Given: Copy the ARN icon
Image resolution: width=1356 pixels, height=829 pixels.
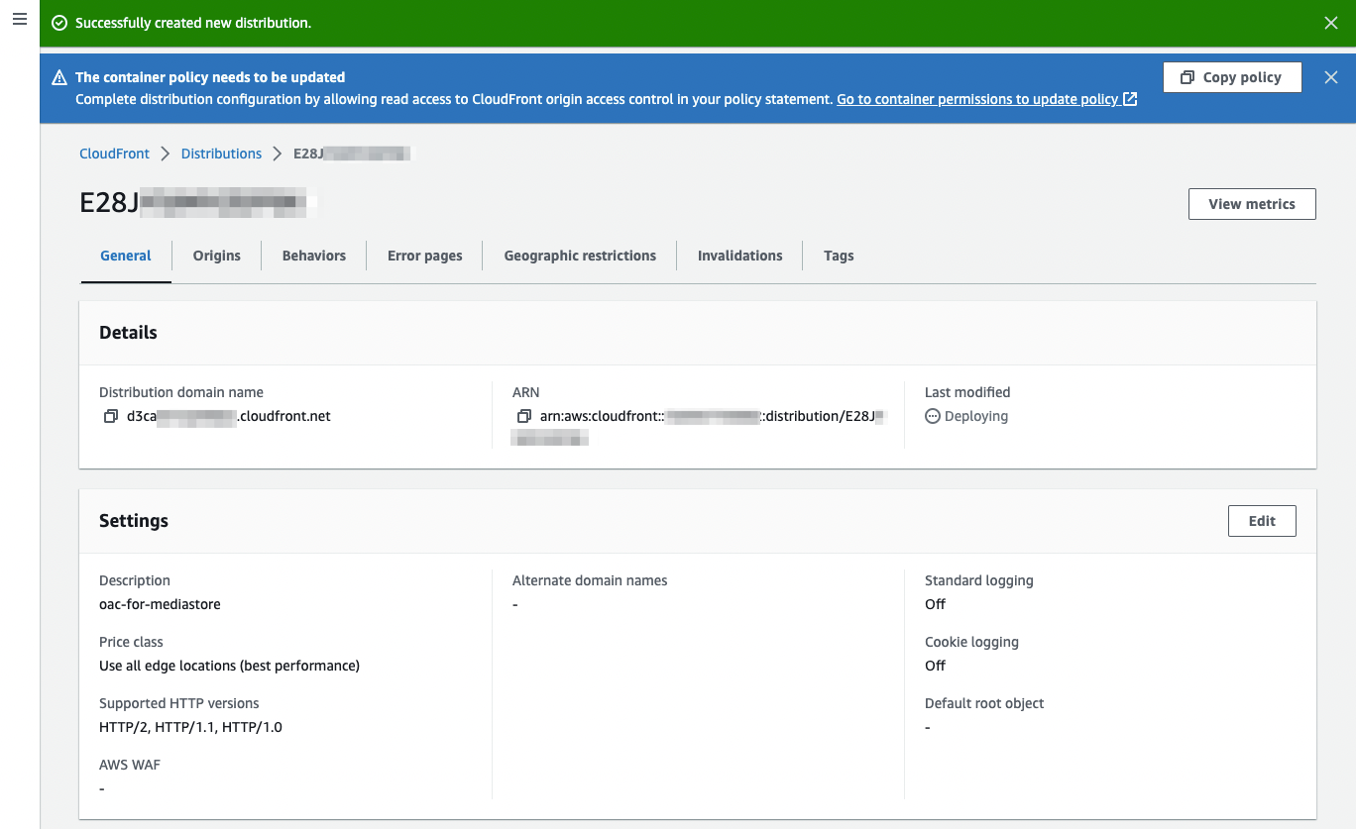Looking at the screenshot, I should click(x=524, y=416).
